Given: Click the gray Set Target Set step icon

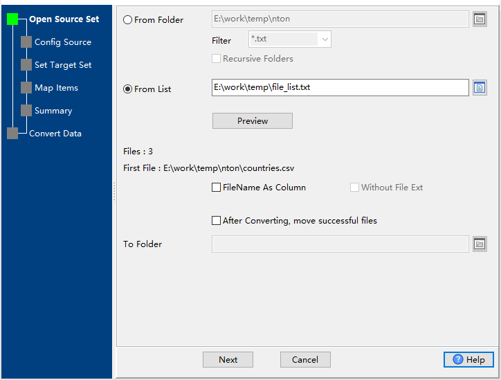Looking at the screenshot, I should point(26,65).
